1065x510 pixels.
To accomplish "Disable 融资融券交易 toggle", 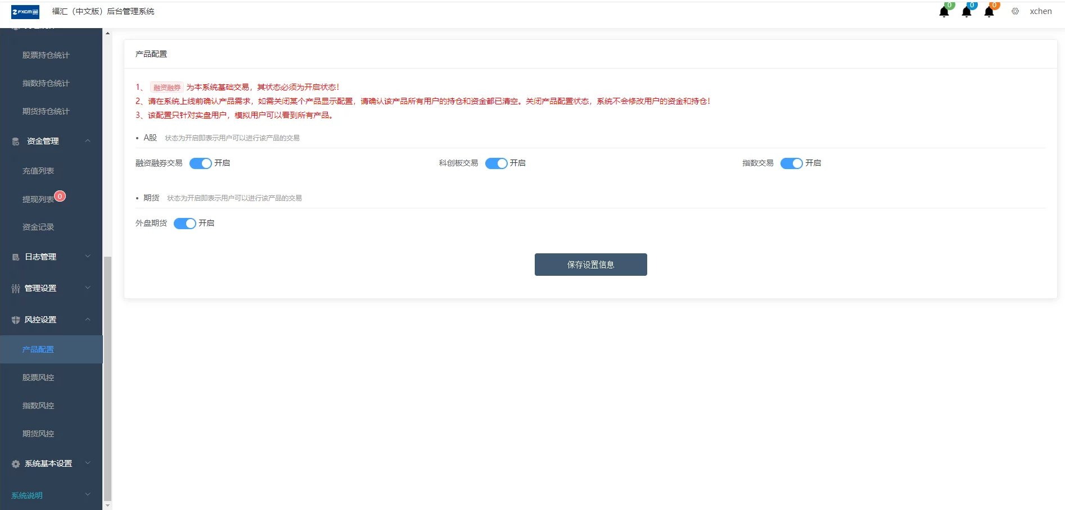I will click(x=200, y=163).
